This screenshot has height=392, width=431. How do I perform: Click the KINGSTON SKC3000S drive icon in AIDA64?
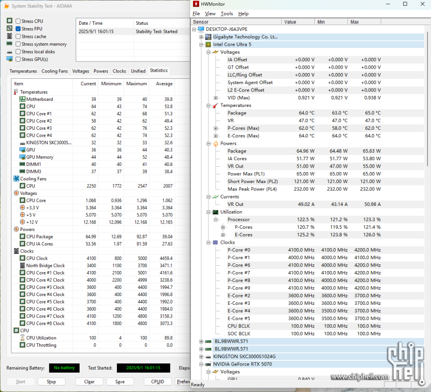click(22, 143)
